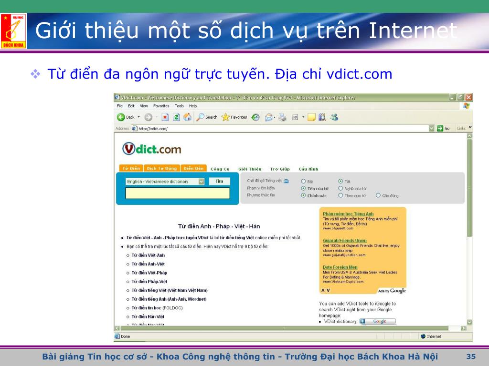Click the yellow note Discuss icon
The height and width of the screenshot is (366, 489).
tap(311, 117)
